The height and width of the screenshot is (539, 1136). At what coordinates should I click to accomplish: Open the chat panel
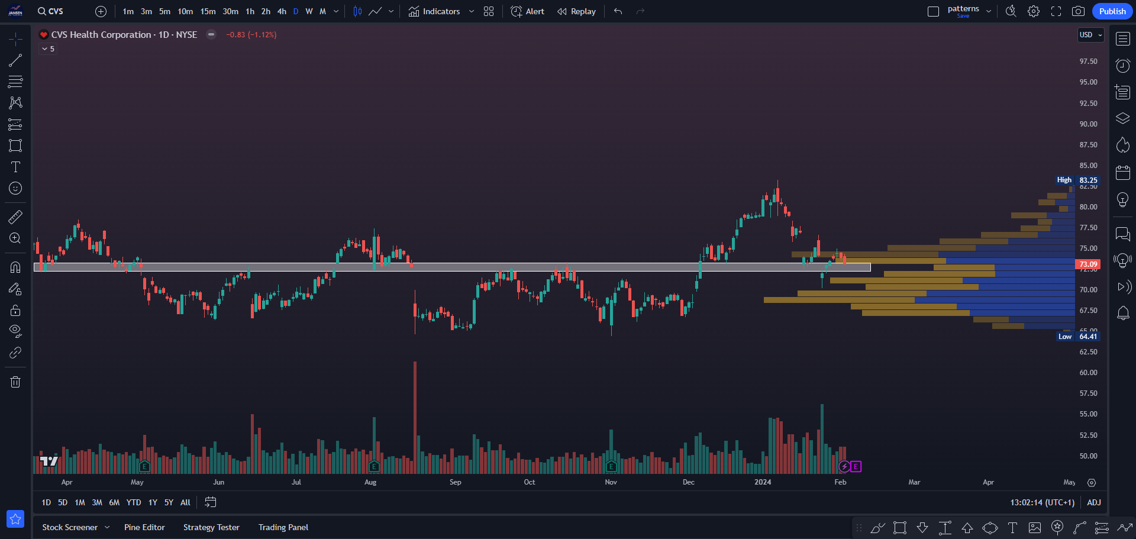pyautogui.click(x=1123, y=234)
